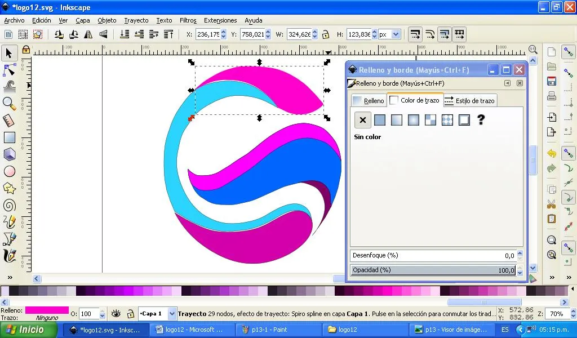
Task: Toggle guides lock at ruler corner
Action: [x=26, y=50]
